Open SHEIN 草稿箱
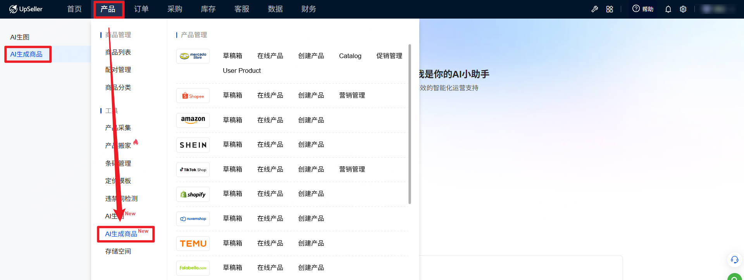744x280 pixels. pyautogui.click(x=232, y=144)
